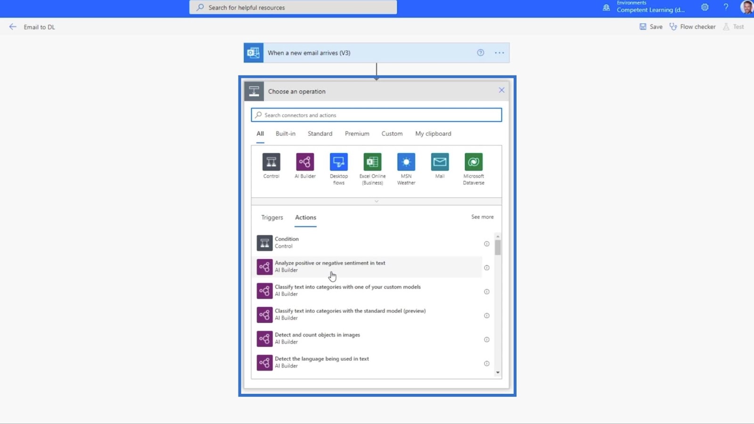The image size is (754, 424).
Task: Open help for the email trigger
Action: pos(480,53)
